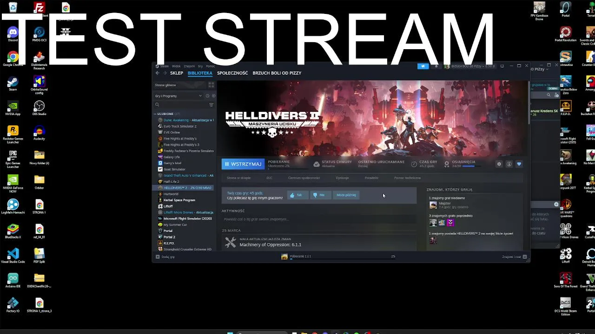This screenshot has height=334, width=595.
Task: Open the Widok menu
Action: coord(176,66)
